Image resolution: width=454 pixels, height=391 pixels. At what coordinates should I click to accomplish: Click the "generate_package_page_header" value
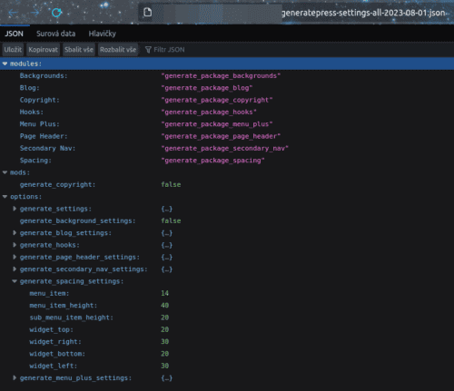coord(221,136)
